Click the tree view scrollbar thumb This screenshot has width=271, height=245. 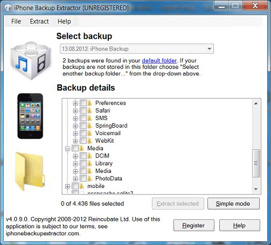click(256, 163)
